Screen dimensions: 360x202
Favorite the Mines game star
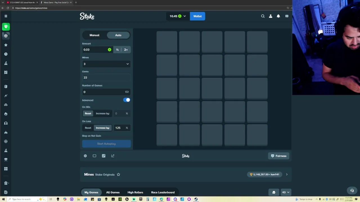point(118,175)
